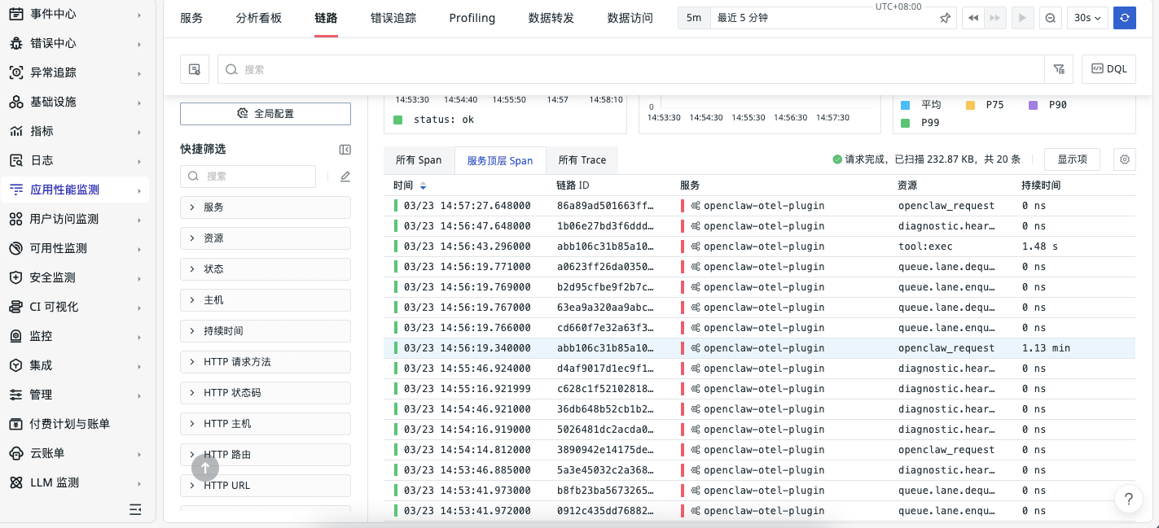The width and height of the screenshot is (1159, 528).
Task: Pin the time range with pin icon
Action: 945,18
